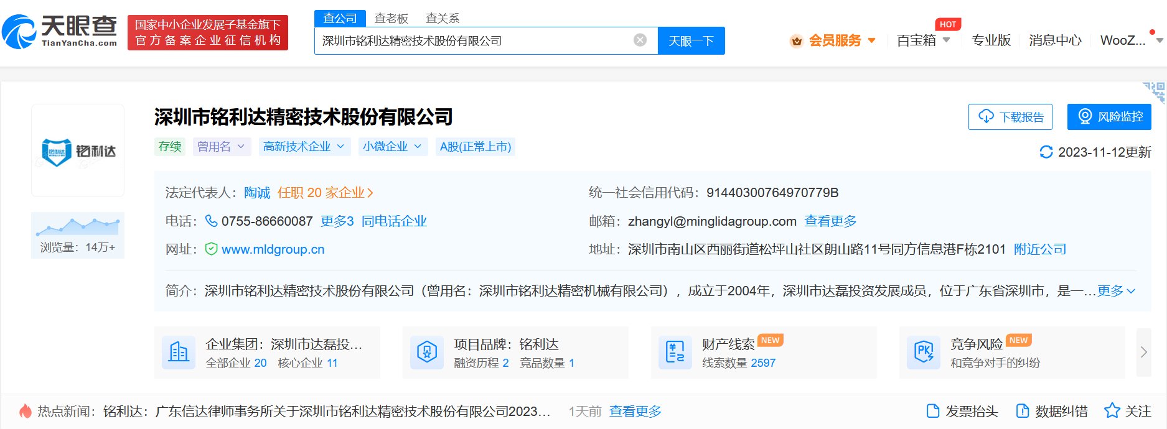Open the 财产线索 document icon
This screenshot has width=1167, height=429.
(675, 353)
